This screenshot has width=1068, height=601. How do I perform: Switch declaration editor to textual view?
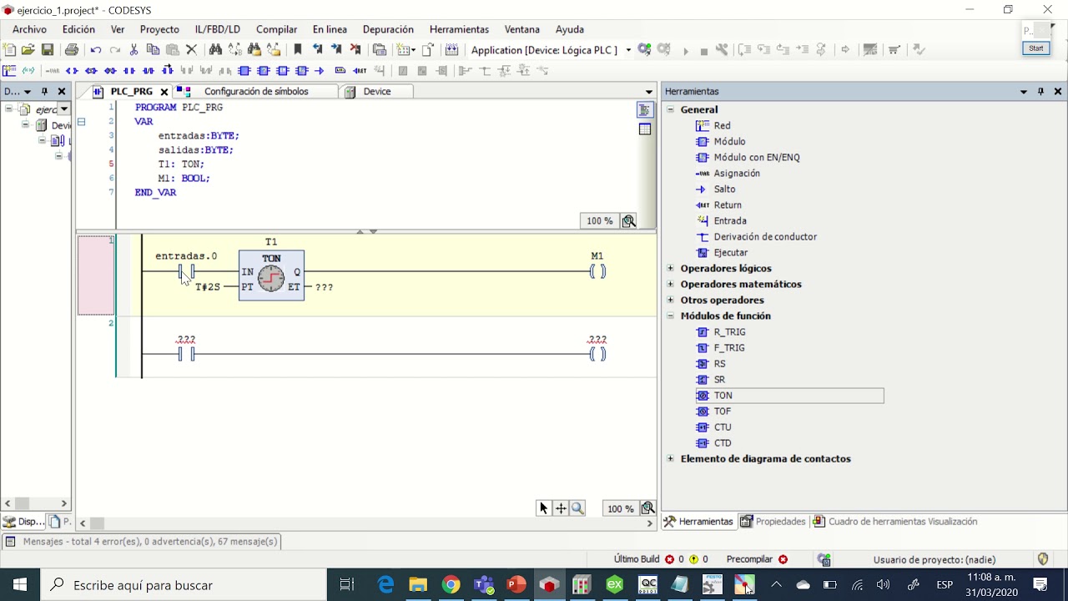coord(645,110)
